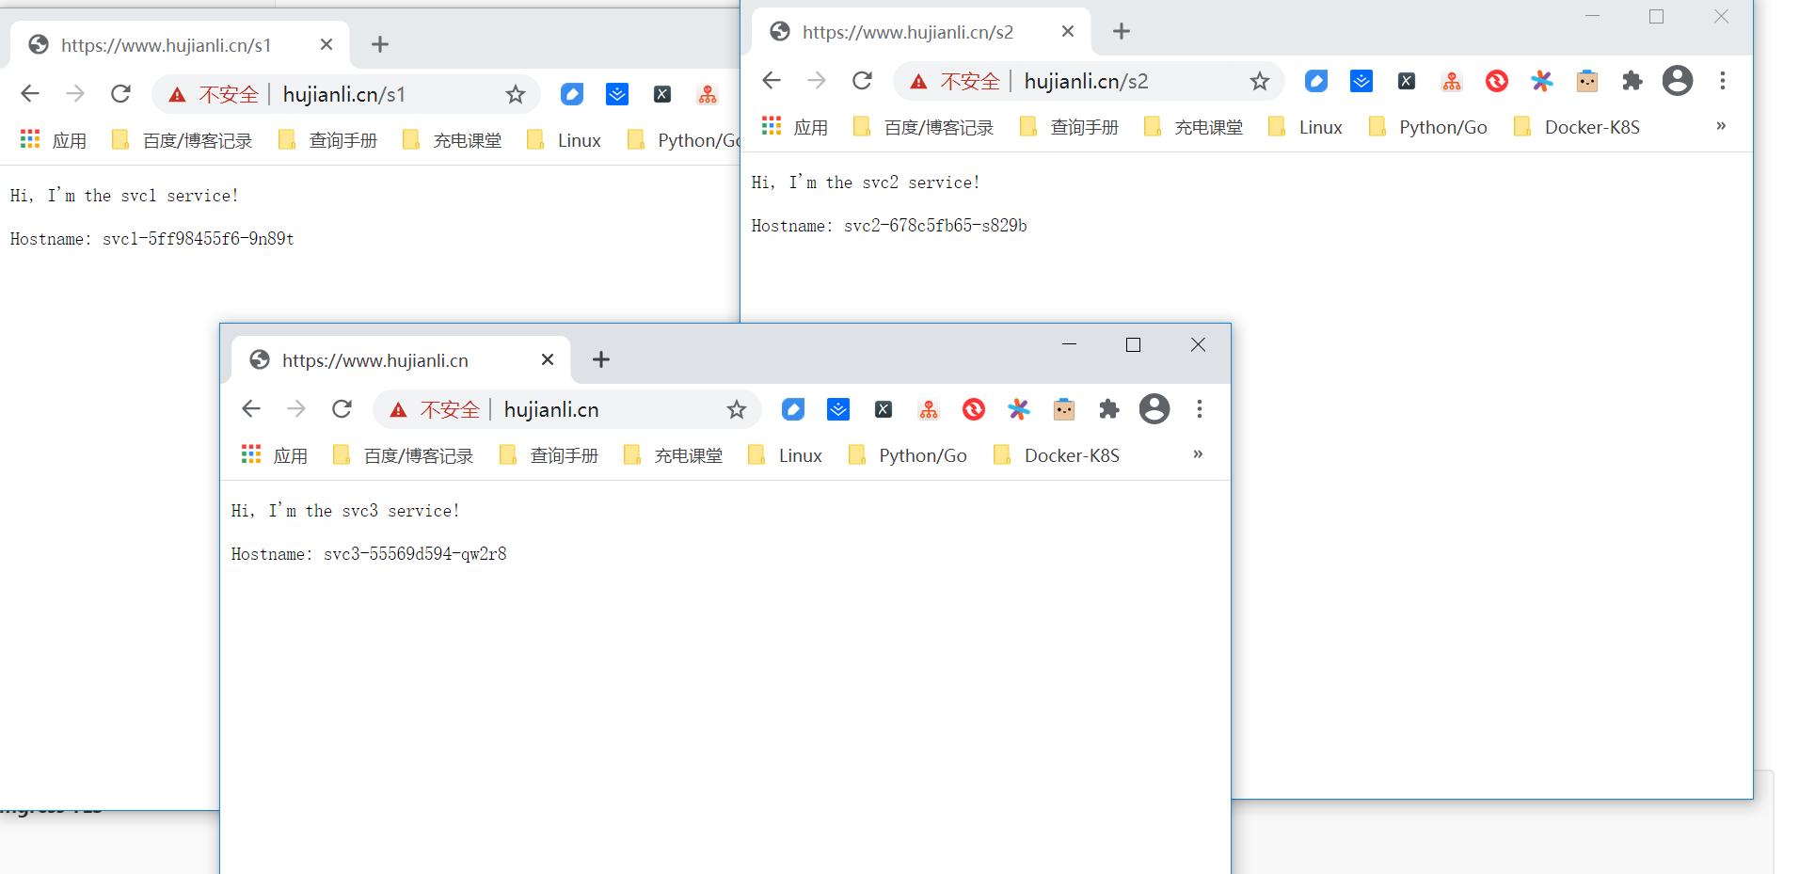The height and width of the screenshot is (874, 1799).
Task: Open Extensions puzzle icon in s2 window
Action: click(x=1632, y=81)
